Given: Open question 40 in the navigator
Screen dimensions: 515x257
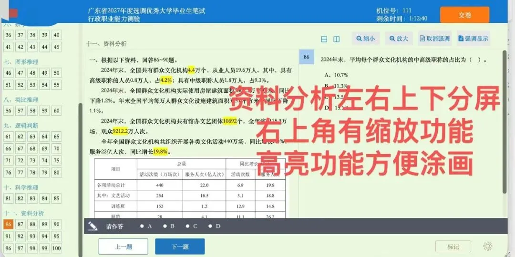Looking at the screenshot, I should [56, 35].
